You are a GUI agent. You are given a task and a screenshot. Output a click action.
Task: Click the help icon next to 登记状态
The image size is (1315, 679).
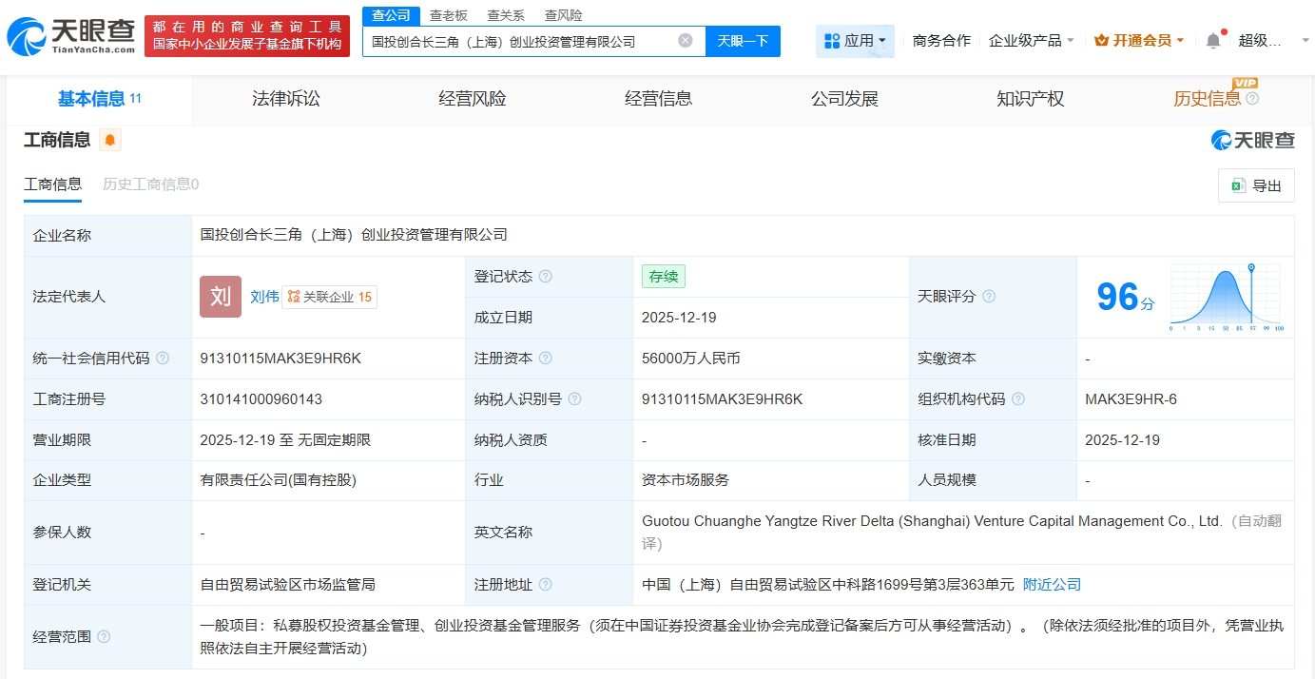(545, 277)
